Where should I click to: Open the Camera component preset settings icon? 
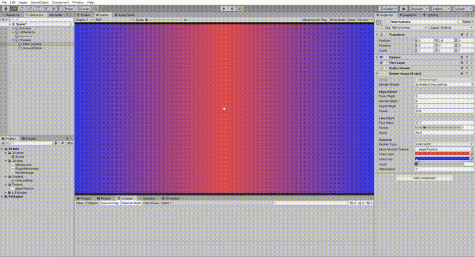[x=467, y=57]
